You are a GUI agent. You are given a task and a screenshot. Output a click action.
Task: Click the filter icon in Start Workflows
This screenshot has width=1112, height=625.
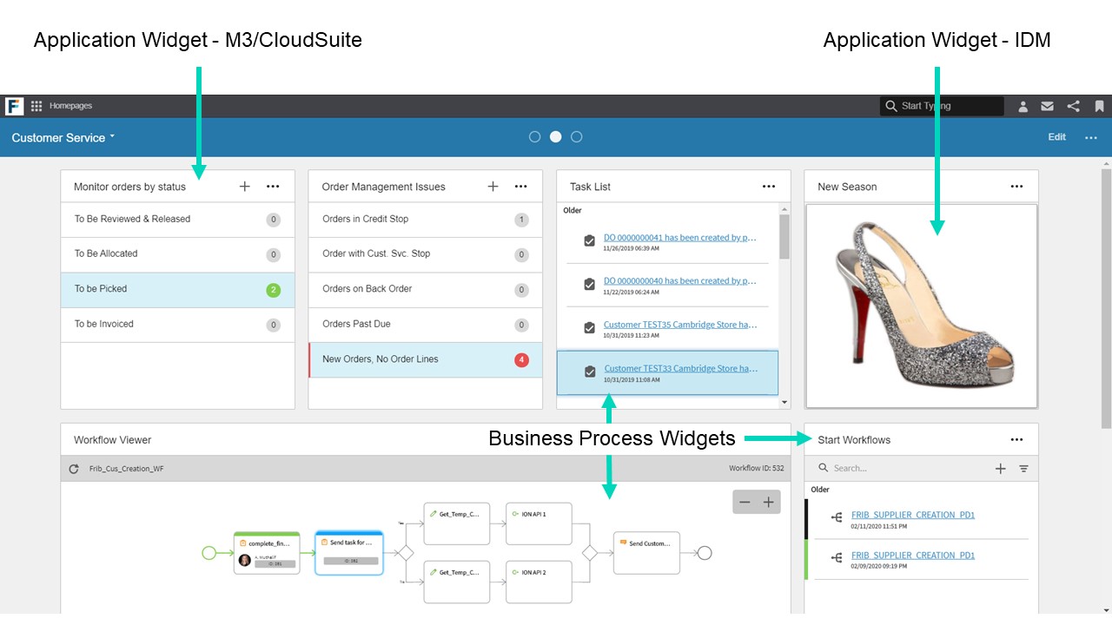pos(1023,469)
